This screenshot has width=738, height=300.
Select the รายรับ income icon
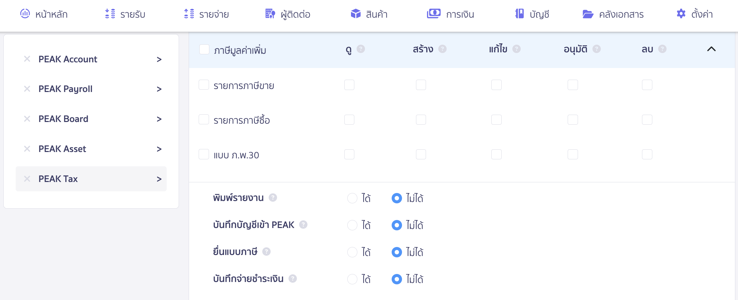coord(109,14)
